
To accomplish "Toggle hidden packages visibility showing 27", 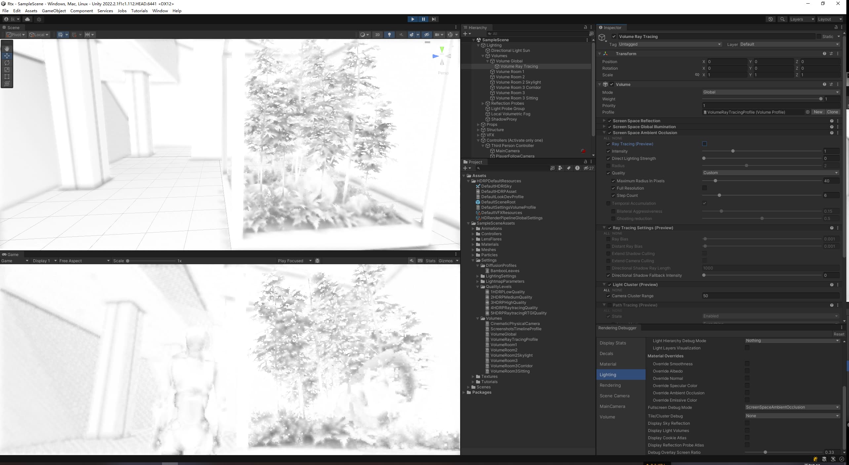I will point(588,168).
